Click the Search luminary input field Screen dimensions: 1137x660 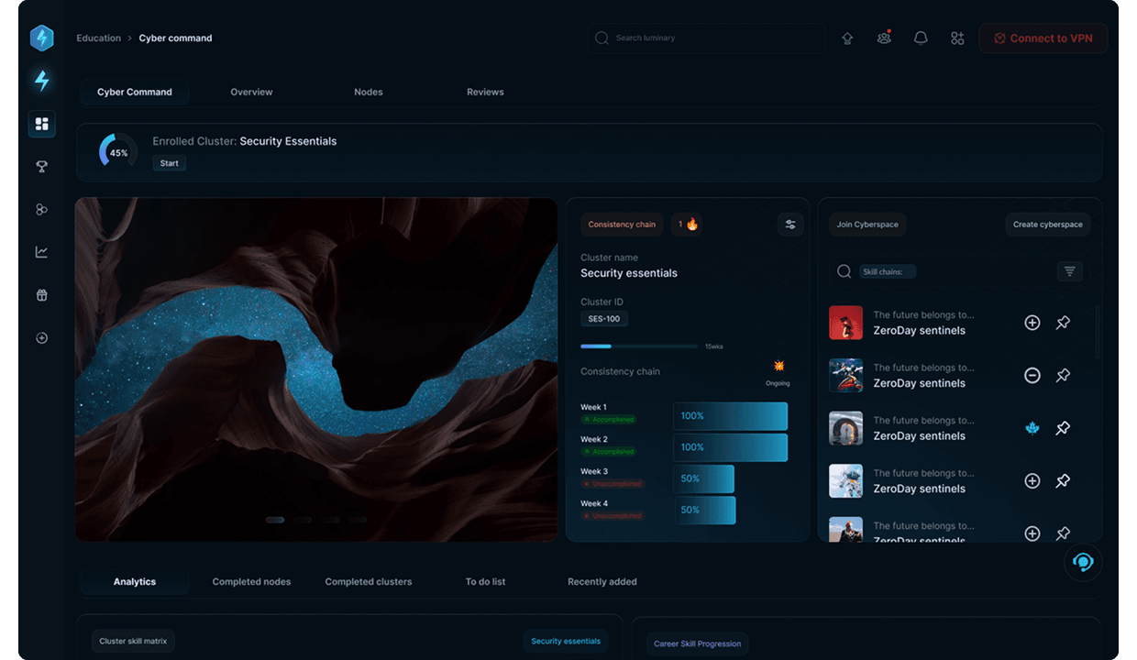[706, 38]
